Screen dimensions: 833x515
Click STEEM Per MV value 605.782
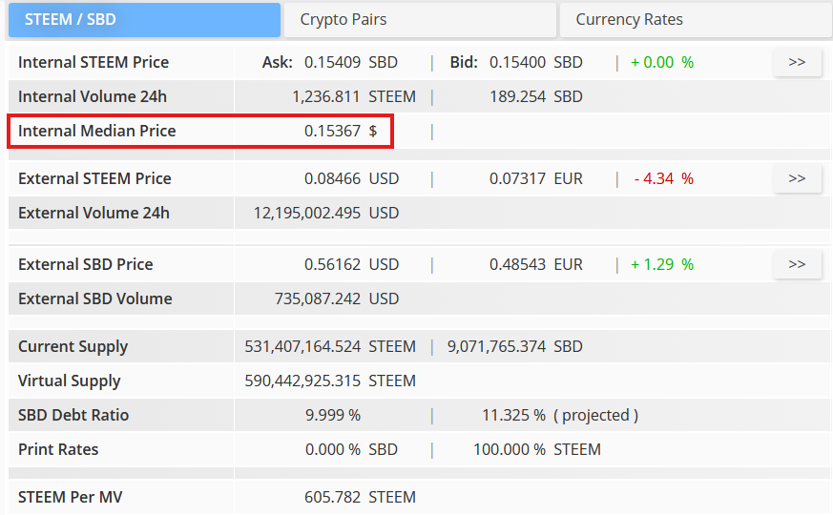tap(332, 498)
